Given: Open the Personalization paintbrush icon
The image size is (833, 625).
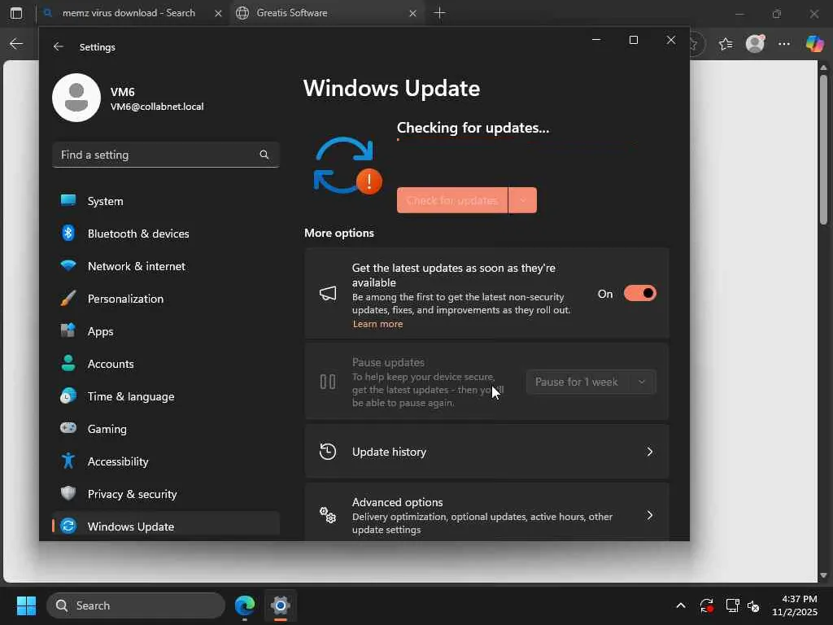Looking at the screenshot, I should [x=68, y=298].
